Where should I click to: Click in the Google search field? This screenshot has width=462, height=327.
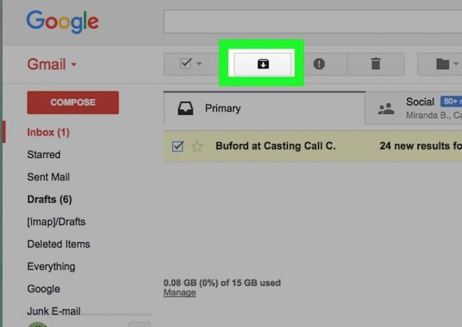[x=312, y=21]
